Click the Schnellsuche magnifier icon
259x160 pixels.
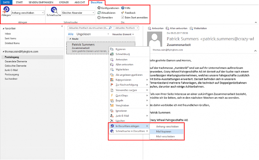[x=54, y=11]
